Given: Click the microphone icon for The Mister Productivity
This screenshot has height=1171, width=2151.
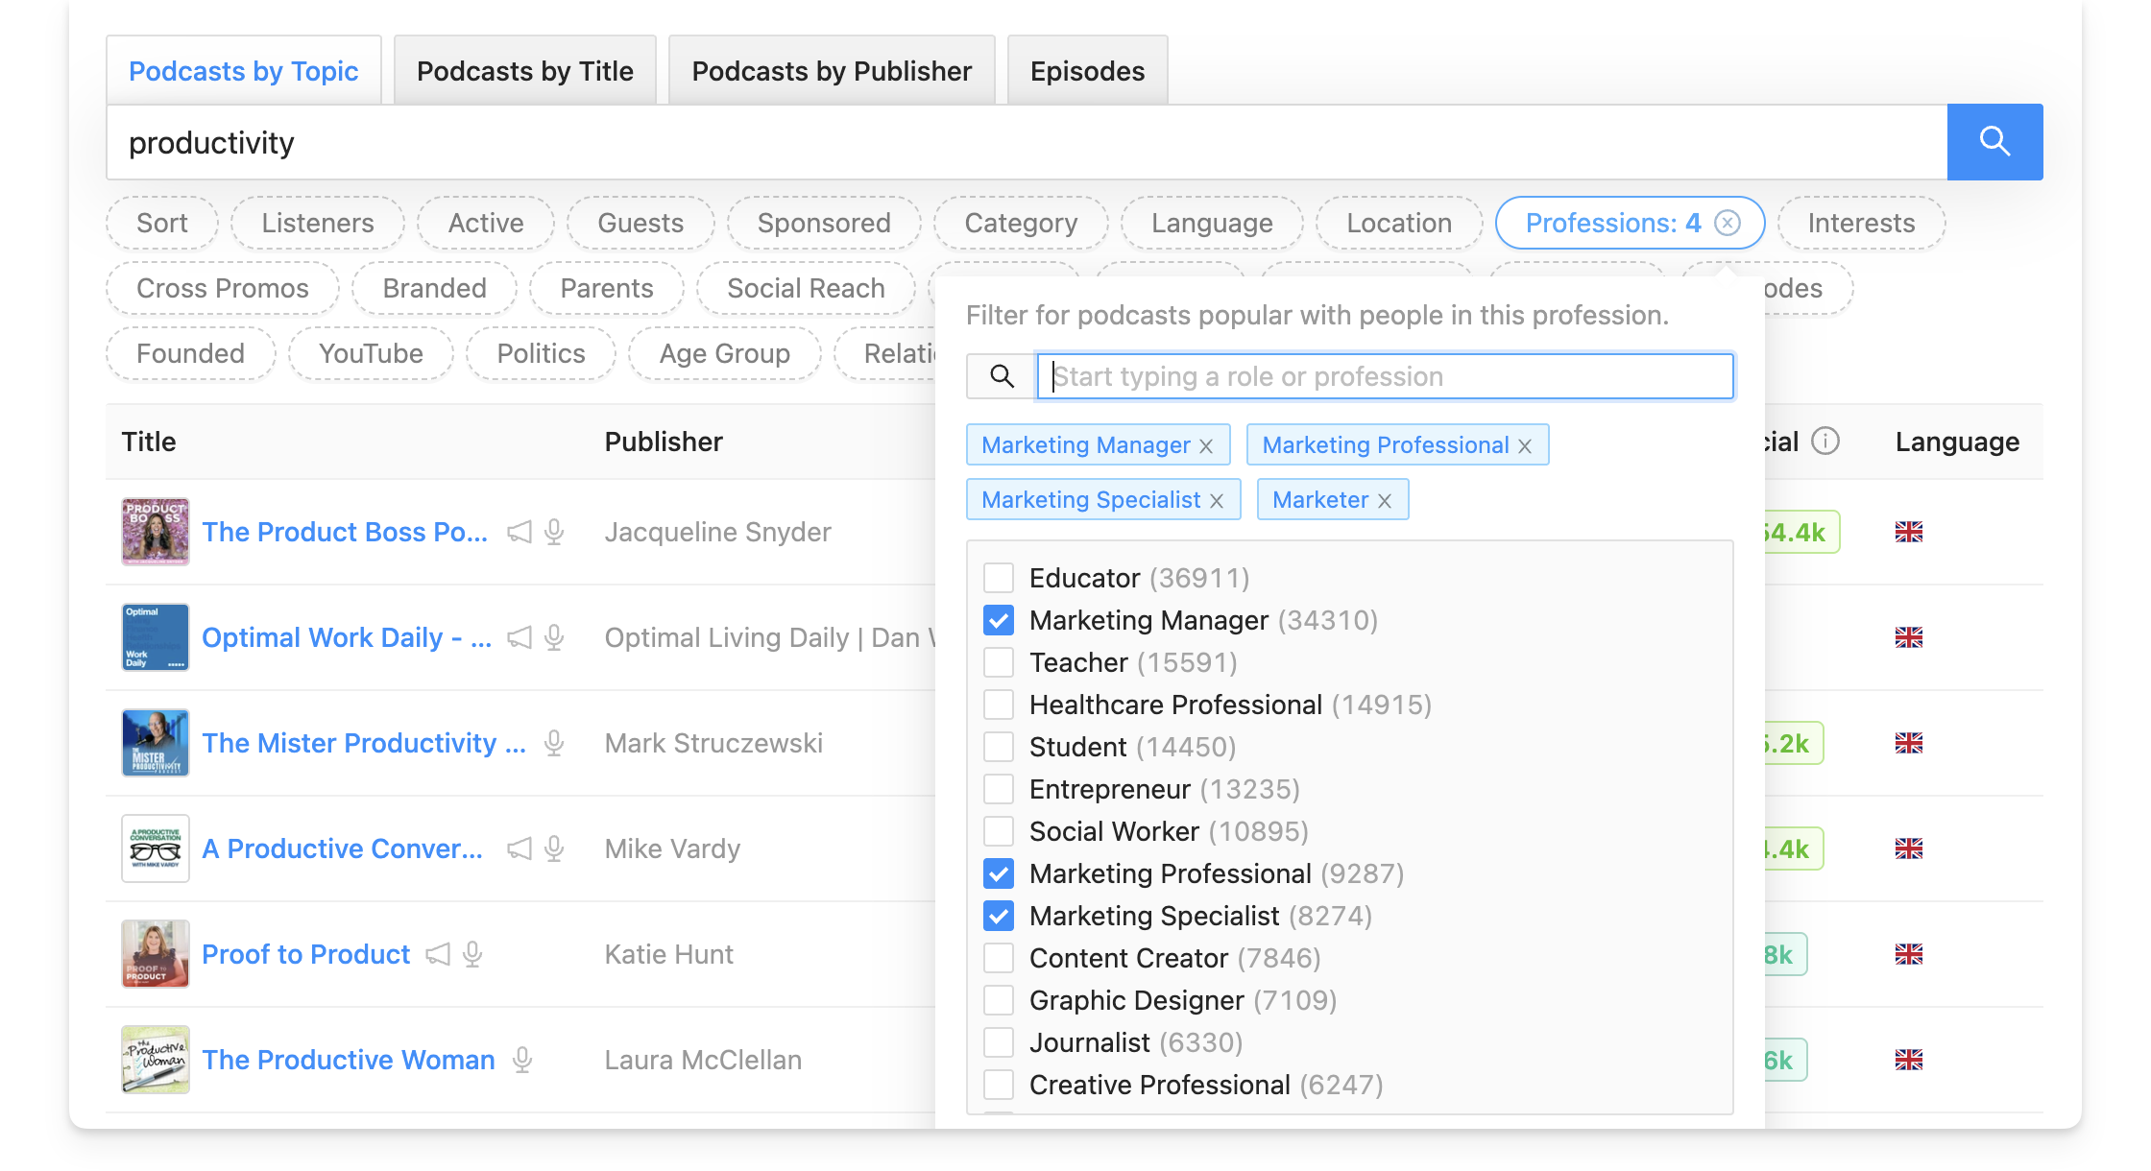Looking at the screenshot, I should tap(554, 743).
